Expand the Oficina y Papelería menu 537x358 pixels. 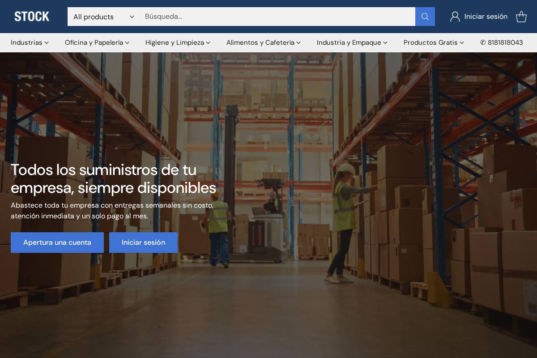[97, 43]
